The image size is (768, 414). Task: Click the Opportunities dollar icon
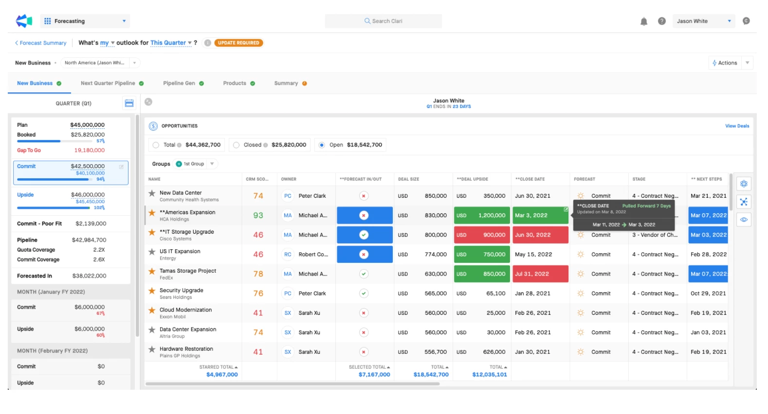pyautogui.click(x=153, y=126)
